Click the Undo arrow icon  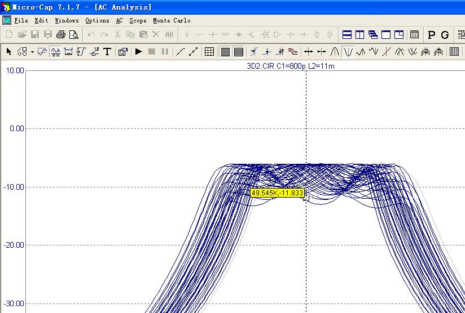[x=91, y=34]
